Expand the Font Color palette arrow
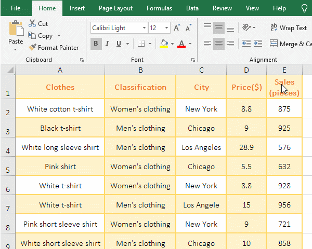312x249 pixels. coord(190,44)
